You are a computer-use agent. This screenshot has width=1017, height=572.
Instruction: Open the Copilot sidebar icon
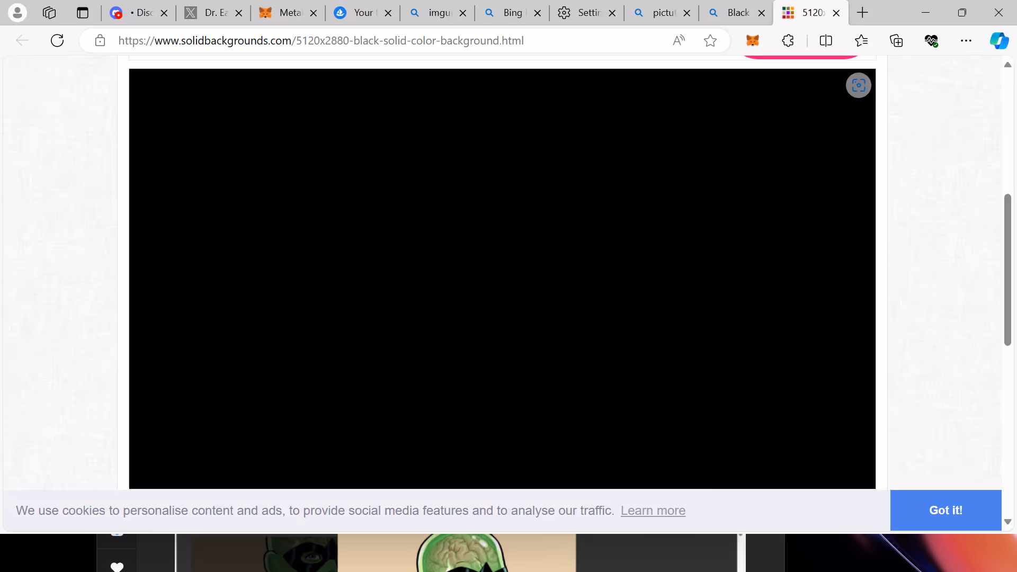click(999, 41)
